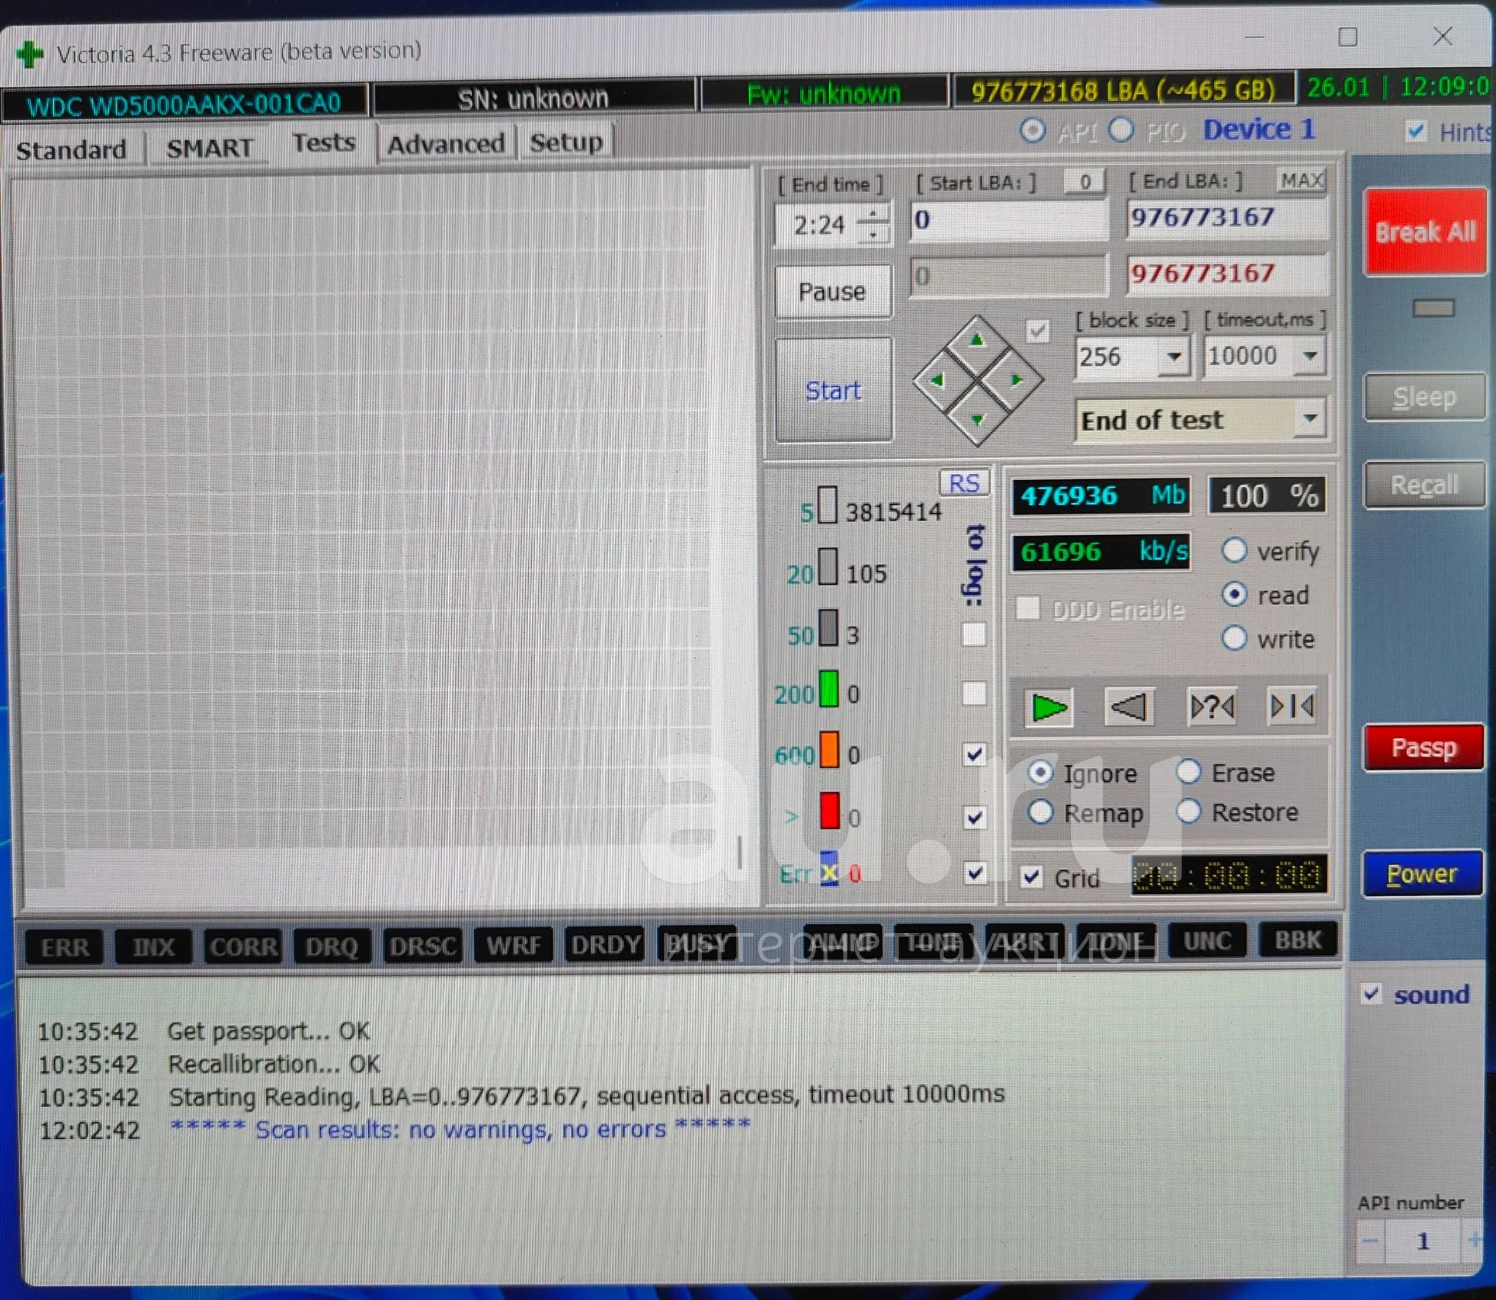Click the Sleep button
This screenshot has width=1496, height=1300.
[1424, 397]
